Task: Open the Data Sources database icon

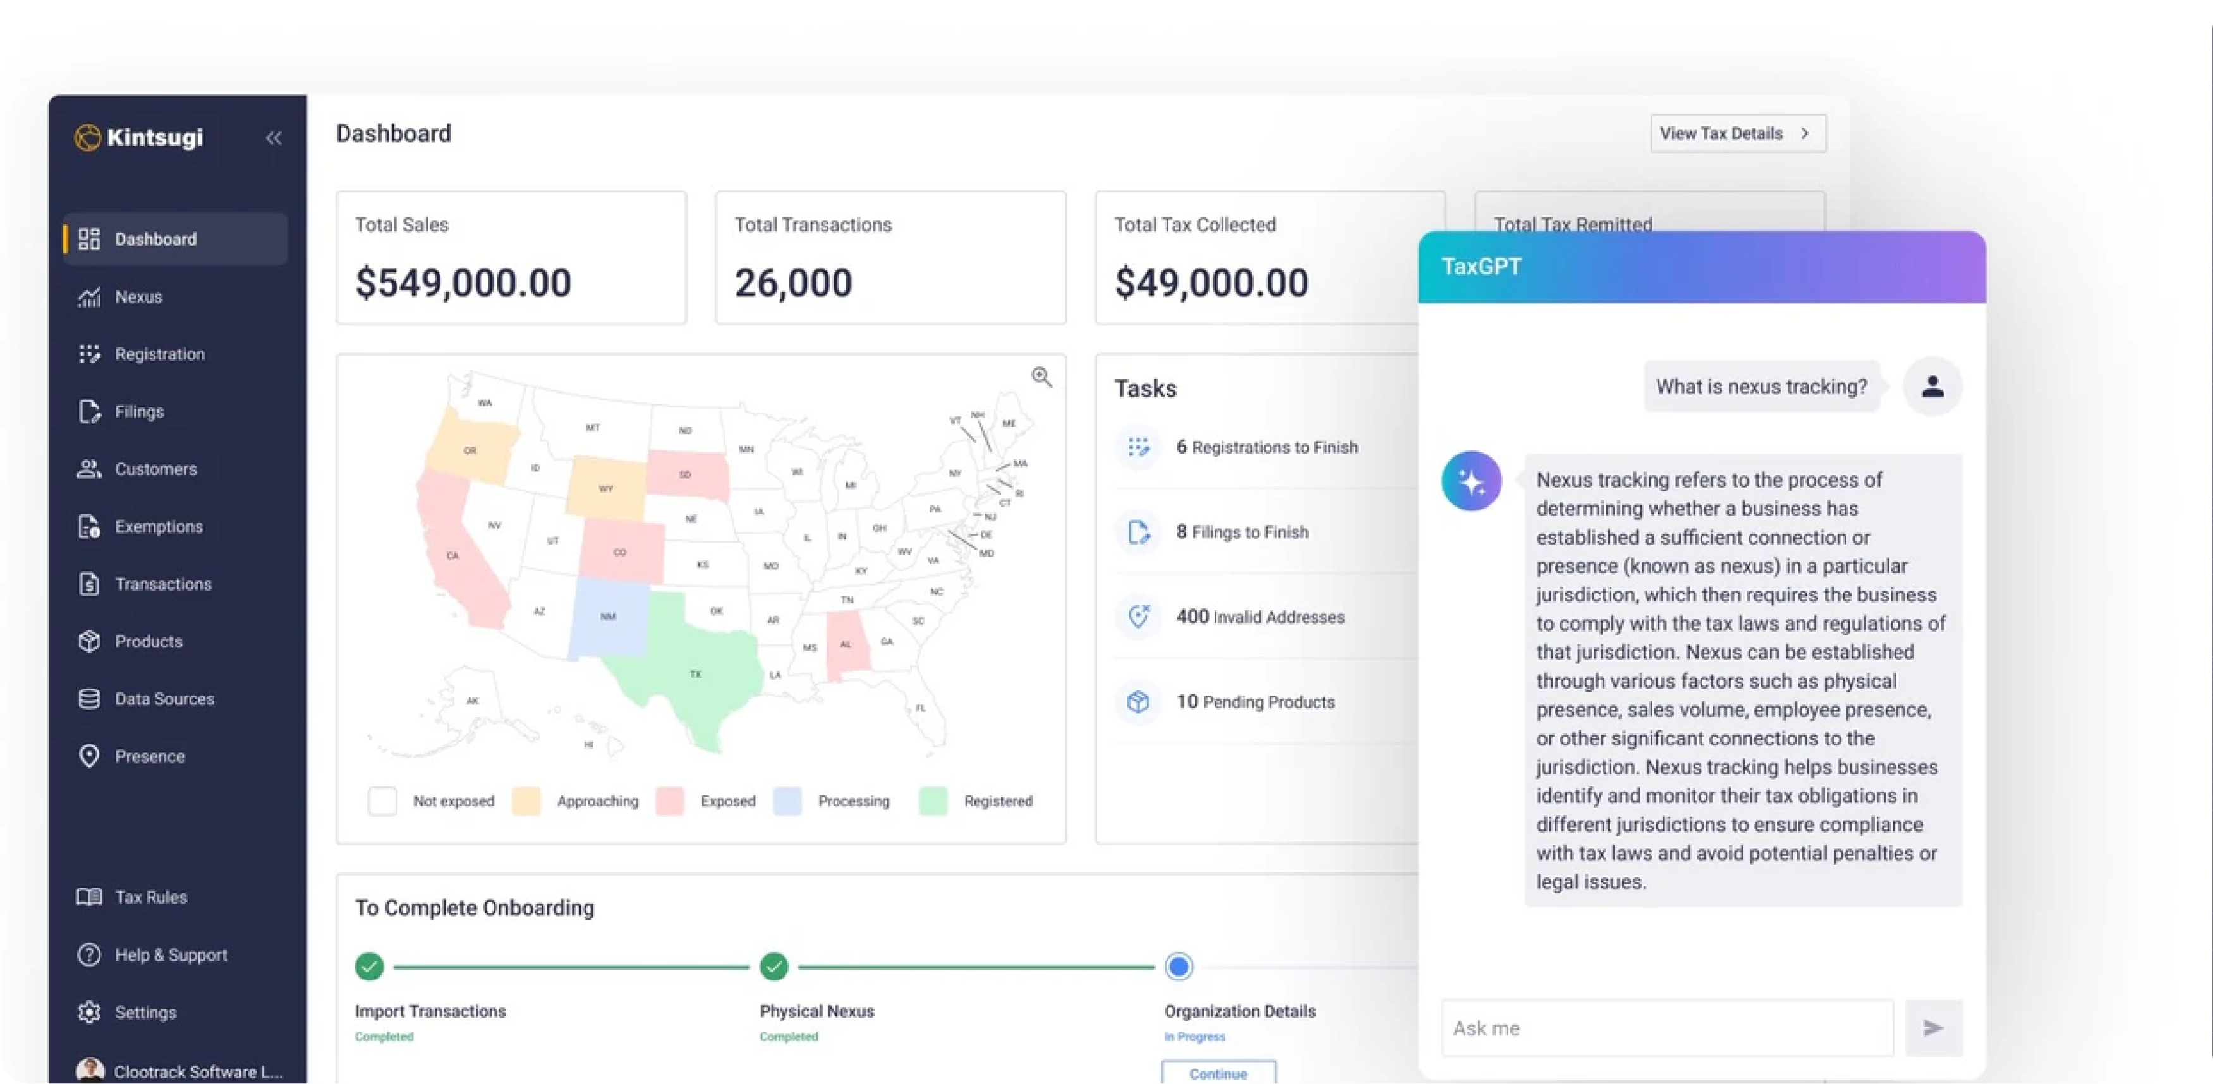Action: (x=89, y=699)
